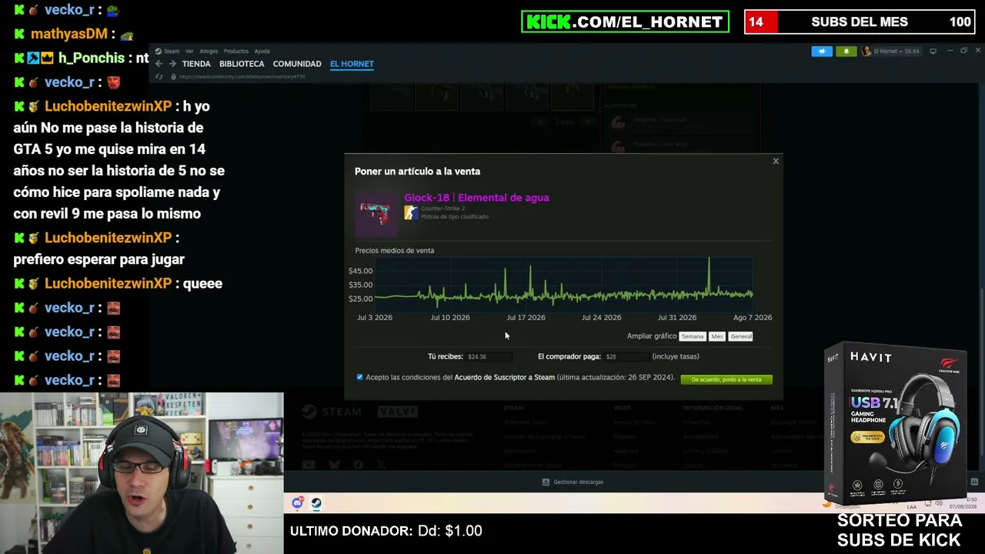Open Steam from the Windows taskbar
Screen dimensions: 985x554
[x=316, y=503]
